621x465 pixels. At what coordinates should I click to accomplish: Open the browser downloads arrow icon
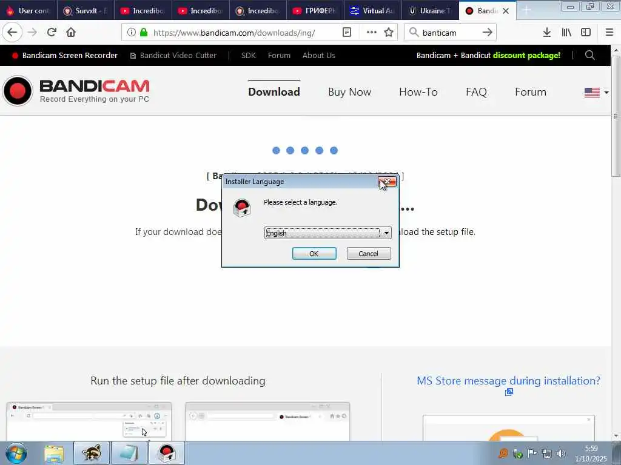tap(547, 33)
